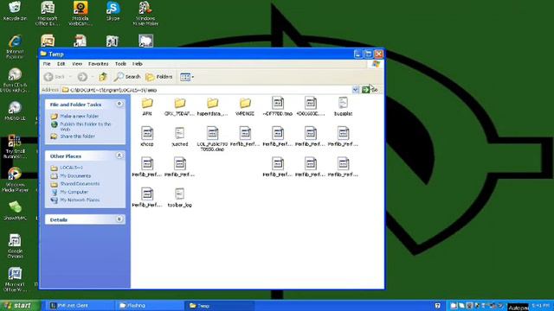
Task: Click the Forward arrow toolbar icon
Action: (82, 77)
